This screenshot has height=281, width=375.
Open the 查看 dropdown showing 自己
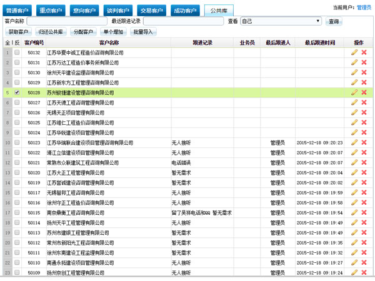click(x=281, y=21)
